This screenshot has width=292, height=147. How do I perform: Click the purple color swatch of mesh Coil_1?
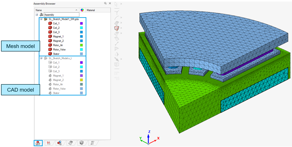coord(81,23)
